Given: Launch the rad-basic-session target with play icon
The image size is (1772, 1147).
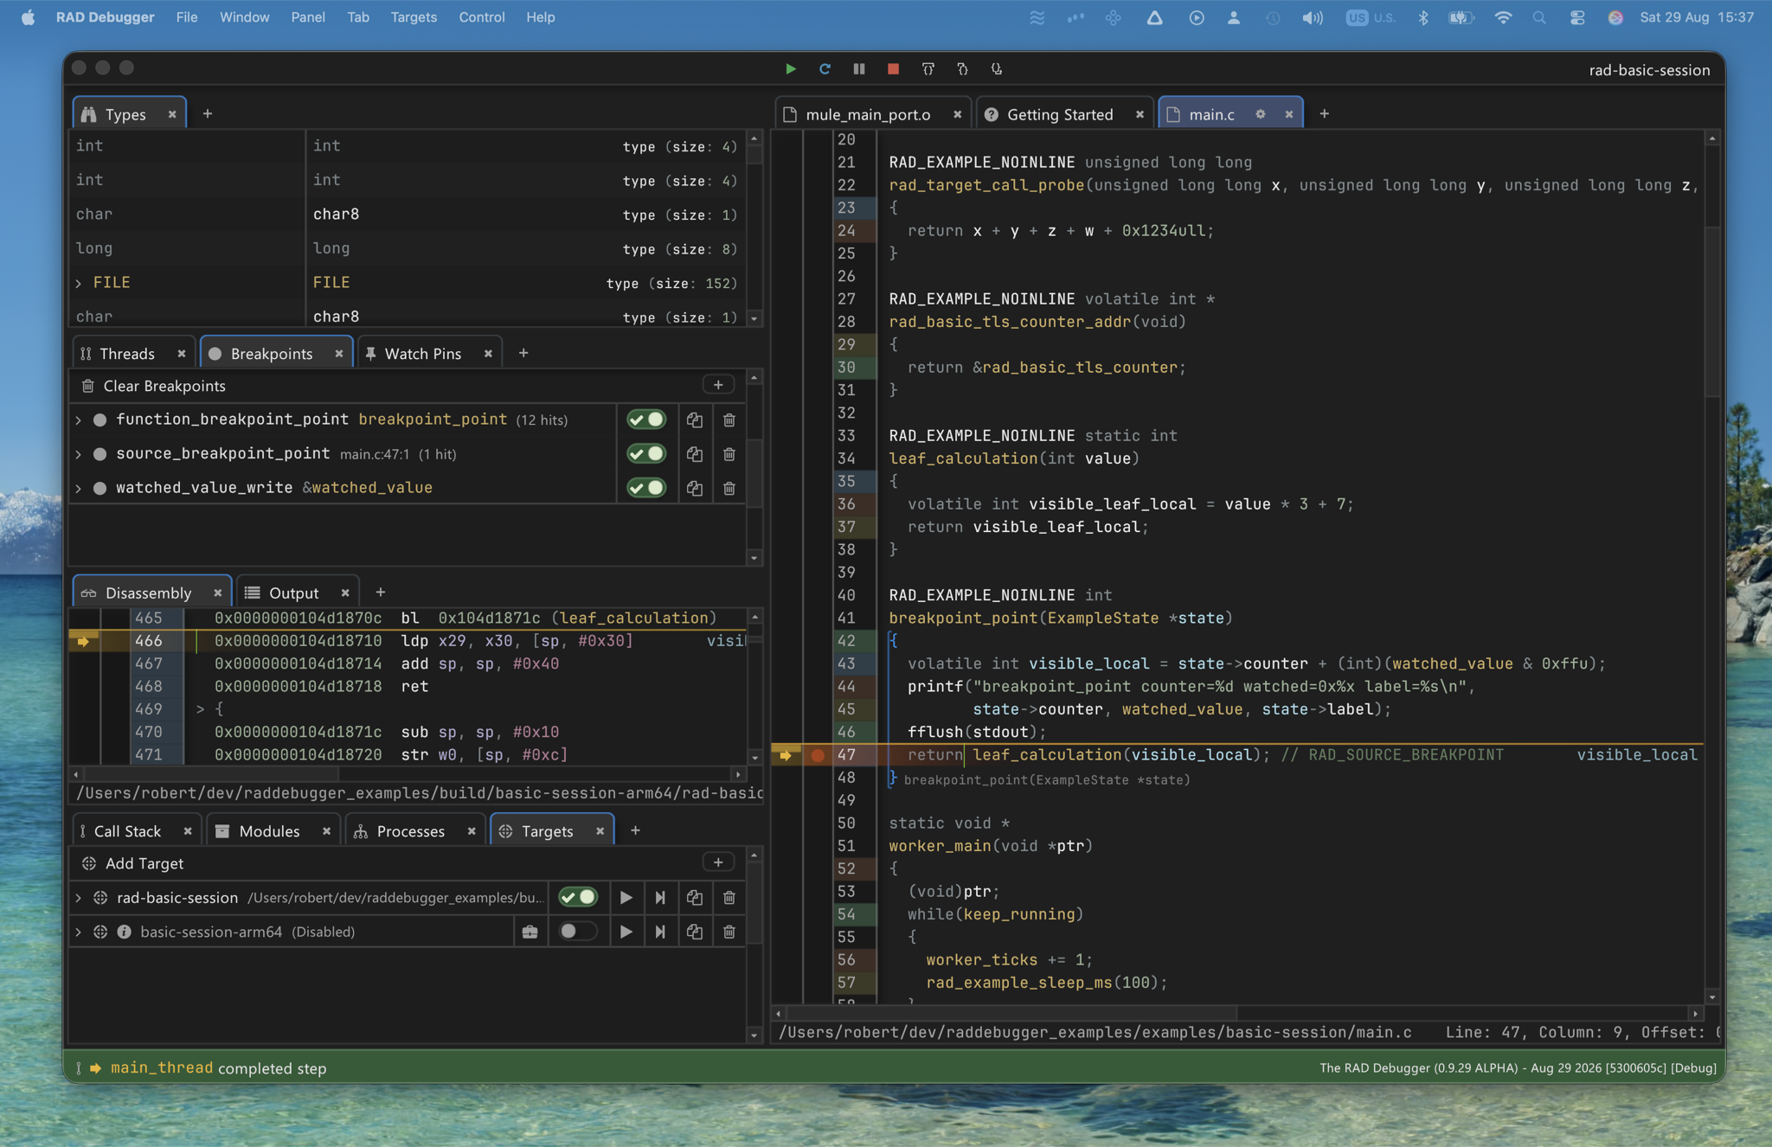Looking at the screenshot, I should (x=626, y=898).
